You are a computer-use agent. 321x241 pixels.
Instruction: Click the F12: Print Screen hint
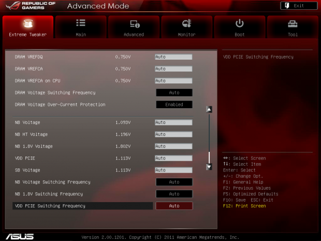[244, 206]
